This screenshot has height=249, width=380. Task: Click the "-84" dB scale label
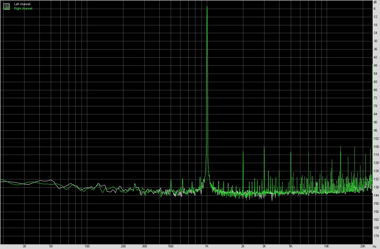(375, 114)
